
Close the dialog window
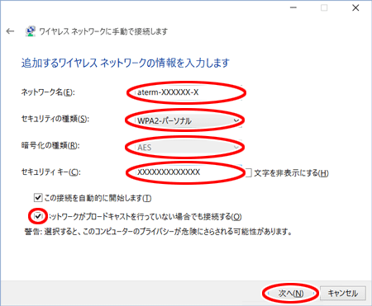(x=355, y=7)
